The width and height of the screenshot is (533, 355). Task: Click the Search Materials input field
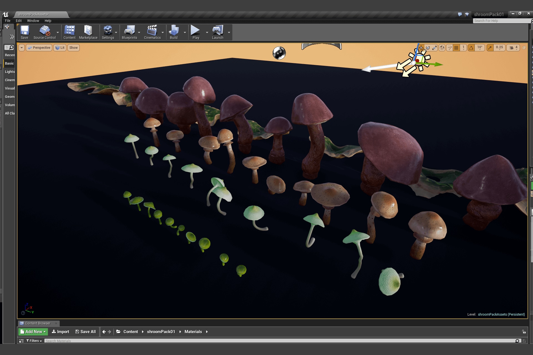click(278, 341)
